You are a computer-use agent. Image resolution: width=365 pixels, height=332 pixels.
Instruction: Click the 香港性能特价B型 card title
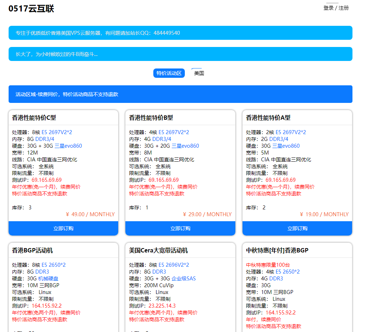tap(151, 118)
